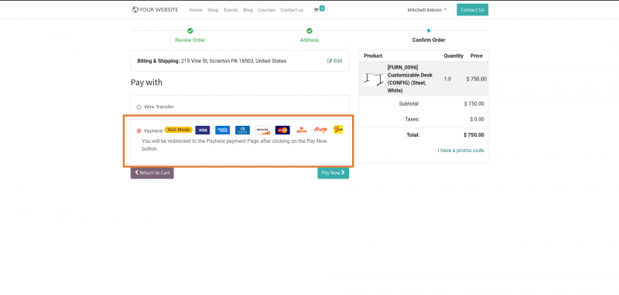Click the Confirm Order step indicator dot
The image size is (619, 295).
(429, 31)
